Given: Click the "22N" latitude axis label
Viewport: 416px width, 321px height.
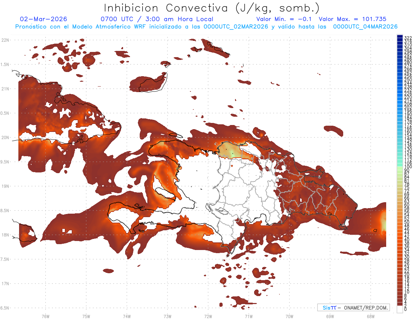Looking at the screenshot, I should [5, 40].
